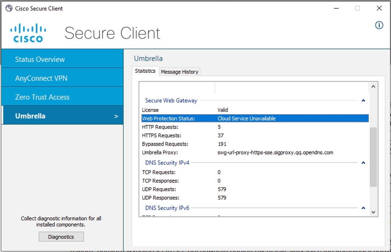Click the swg-url-proxy-https-sse.sigproxy.qq.opendns.com value
The image size is (391, 252).
(x=275, y=152)
